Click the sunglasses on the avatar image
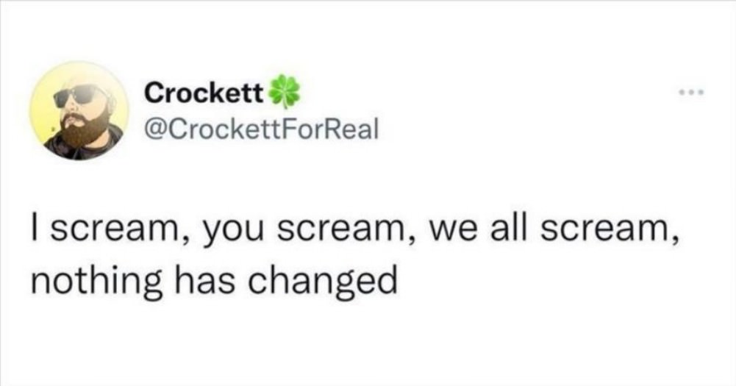736x386 pixels. pyautogui.click(x=79, y=96)
